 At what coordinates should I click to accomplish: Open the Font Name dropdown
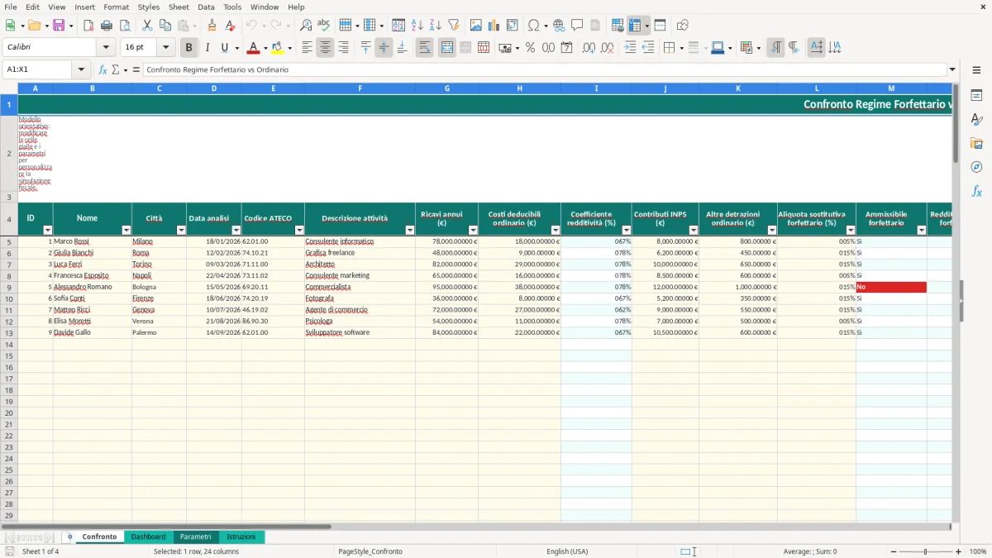[106, 48]
